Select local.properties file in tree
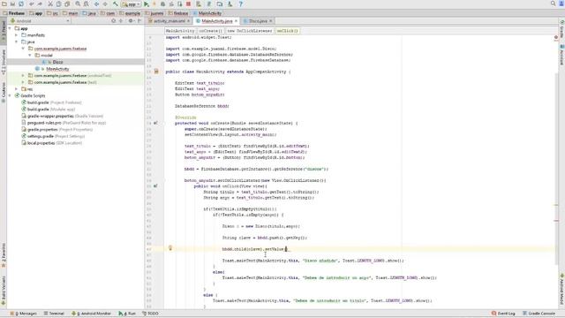This screenshot has width=565, height=318. 51,143
